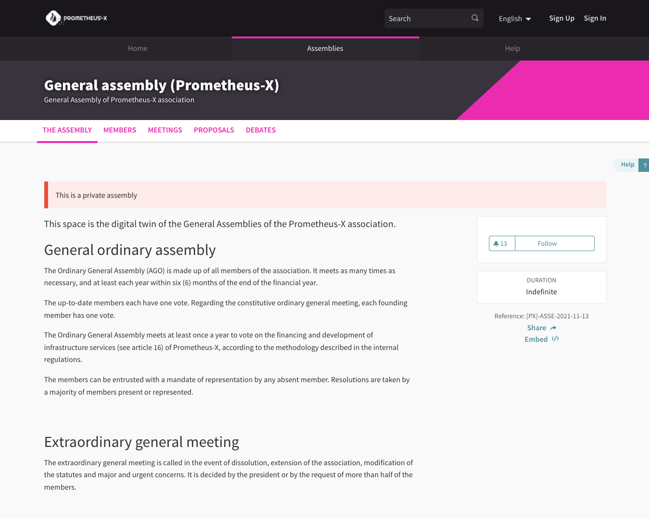Image resolution: width=649 pixels, height=518 pixels.
Task: Click the search magnifier icon
Action: pyautogui.click(x=475, y=18)
